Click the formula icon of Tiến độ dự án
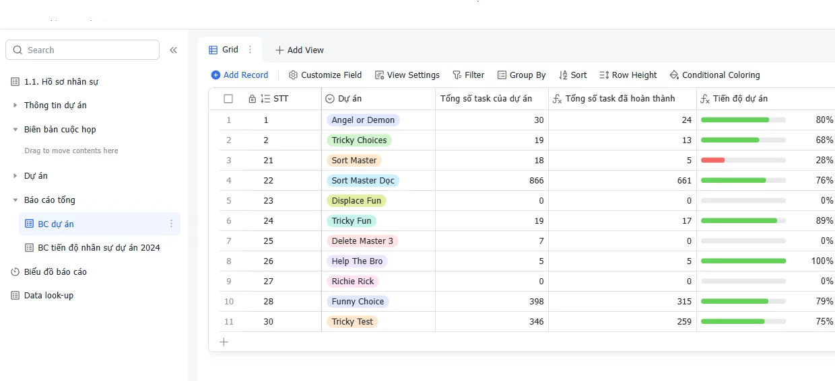Screen dimensions: 835x381 705,99
